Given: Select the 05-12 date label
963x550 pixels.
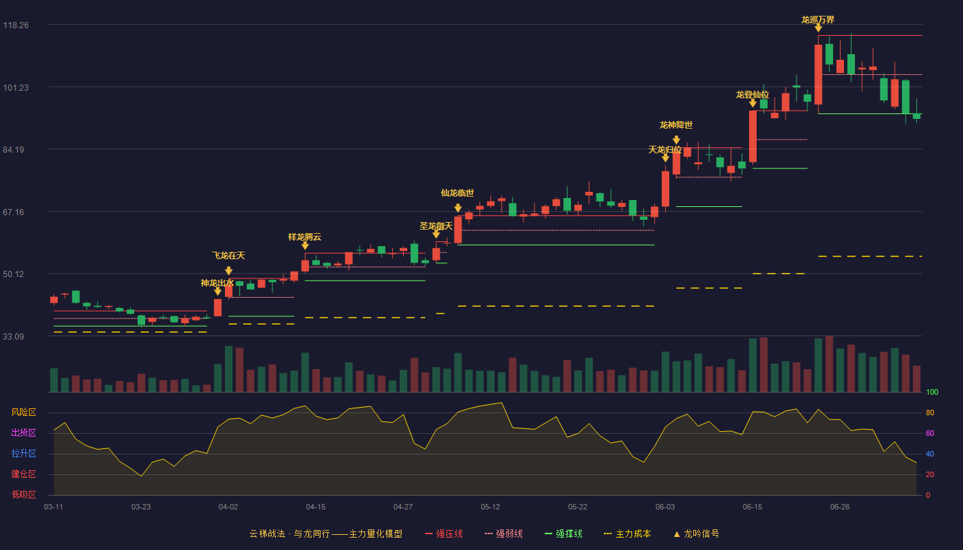Looking at the screenshot, I should click(x=490, y=507).
